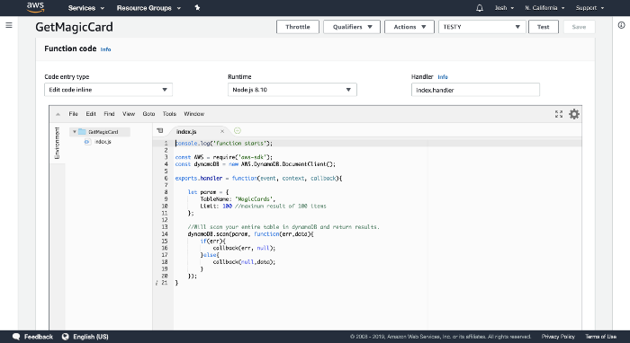Viewport: 630px width, 343px height.
Task: Click the dynamoDB.scan code line
Action: [250, 234]
